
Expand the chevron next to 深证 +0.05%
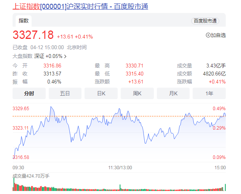click(65, 56)
